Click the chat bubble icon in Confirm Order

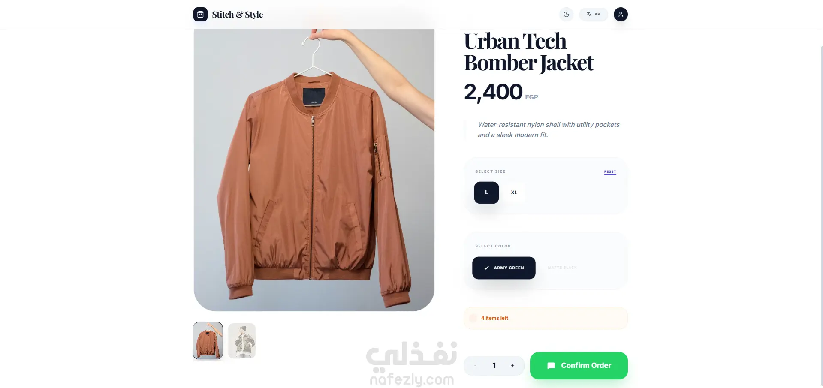point(551,366)
